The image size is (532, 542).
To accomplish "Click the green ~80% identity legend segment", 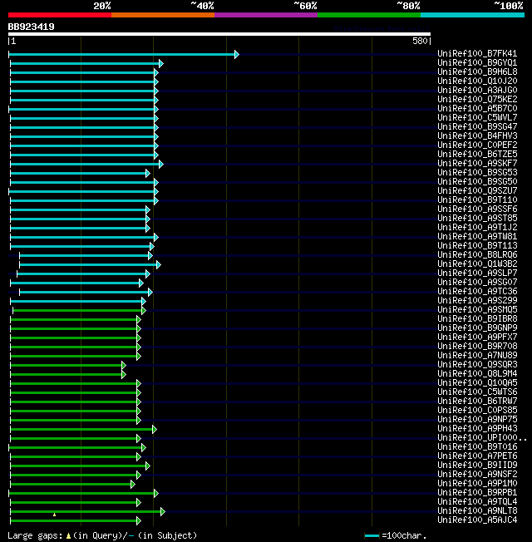I will pyautogui.click(x=369, y=15).
